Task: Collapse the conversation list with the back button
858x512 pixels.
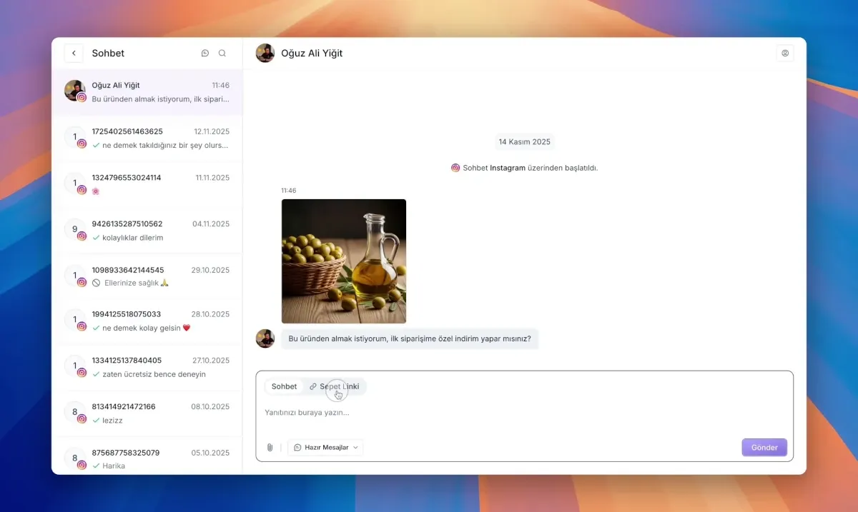Action: point(74,53)
